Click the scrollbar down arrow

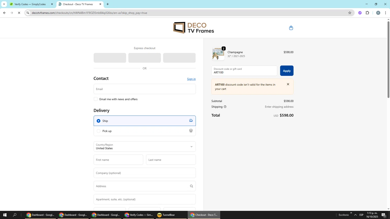[388, 209]
